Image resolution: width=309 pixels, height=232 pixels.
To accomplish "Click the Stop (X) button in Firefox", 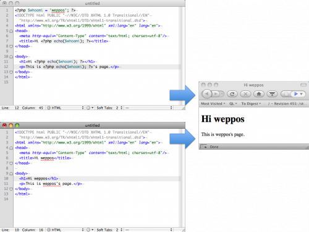I will tap(245, 94).
